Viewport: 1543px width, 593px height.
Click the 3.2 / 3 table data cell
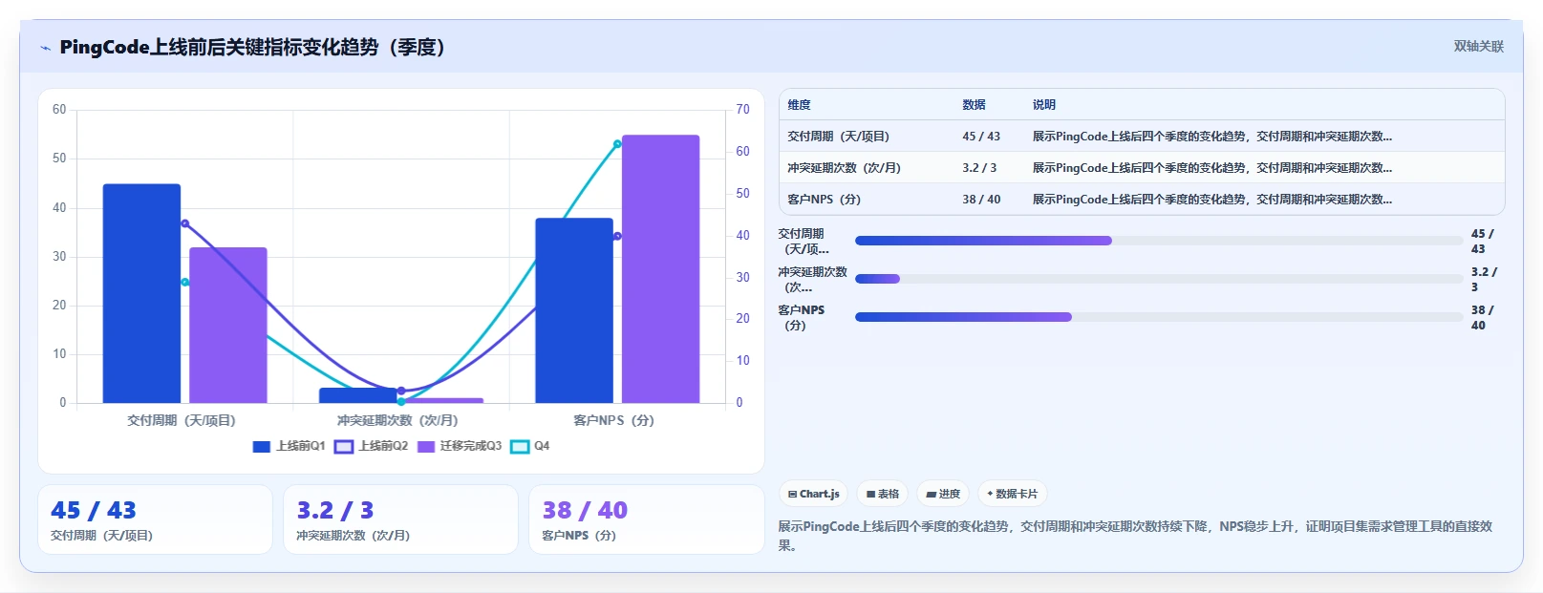979,168
